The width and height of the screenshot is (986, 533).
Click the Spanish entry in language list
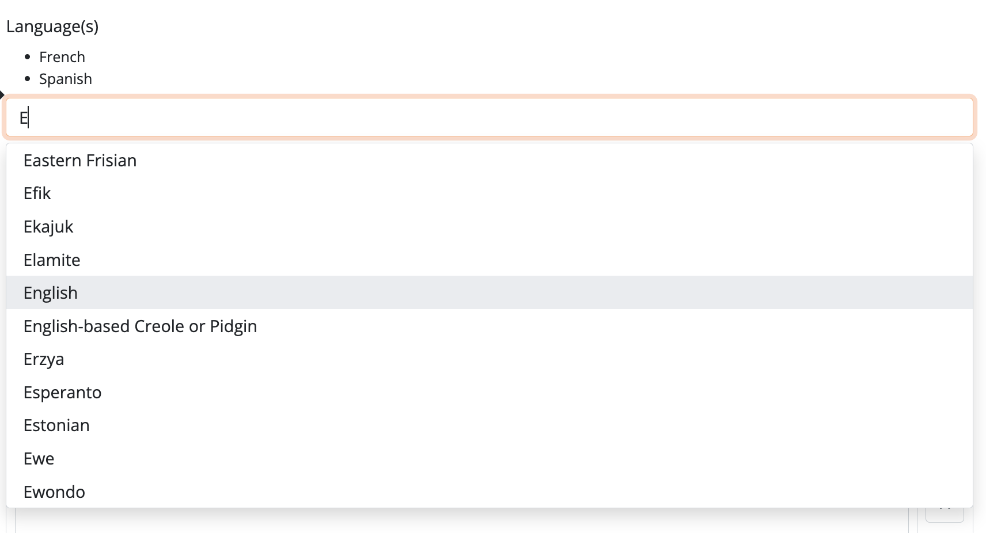pyautogui.click(x=66, y=79)
